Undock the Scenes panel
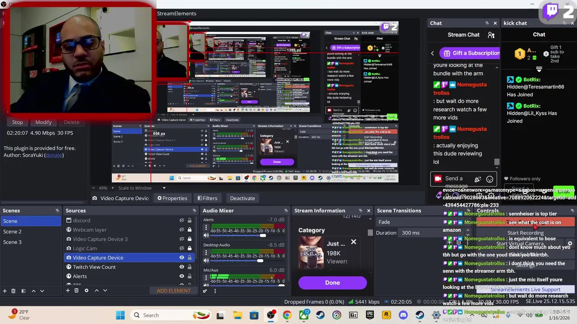The width and height of the screenshot is (577, 324). coord(57,211)
